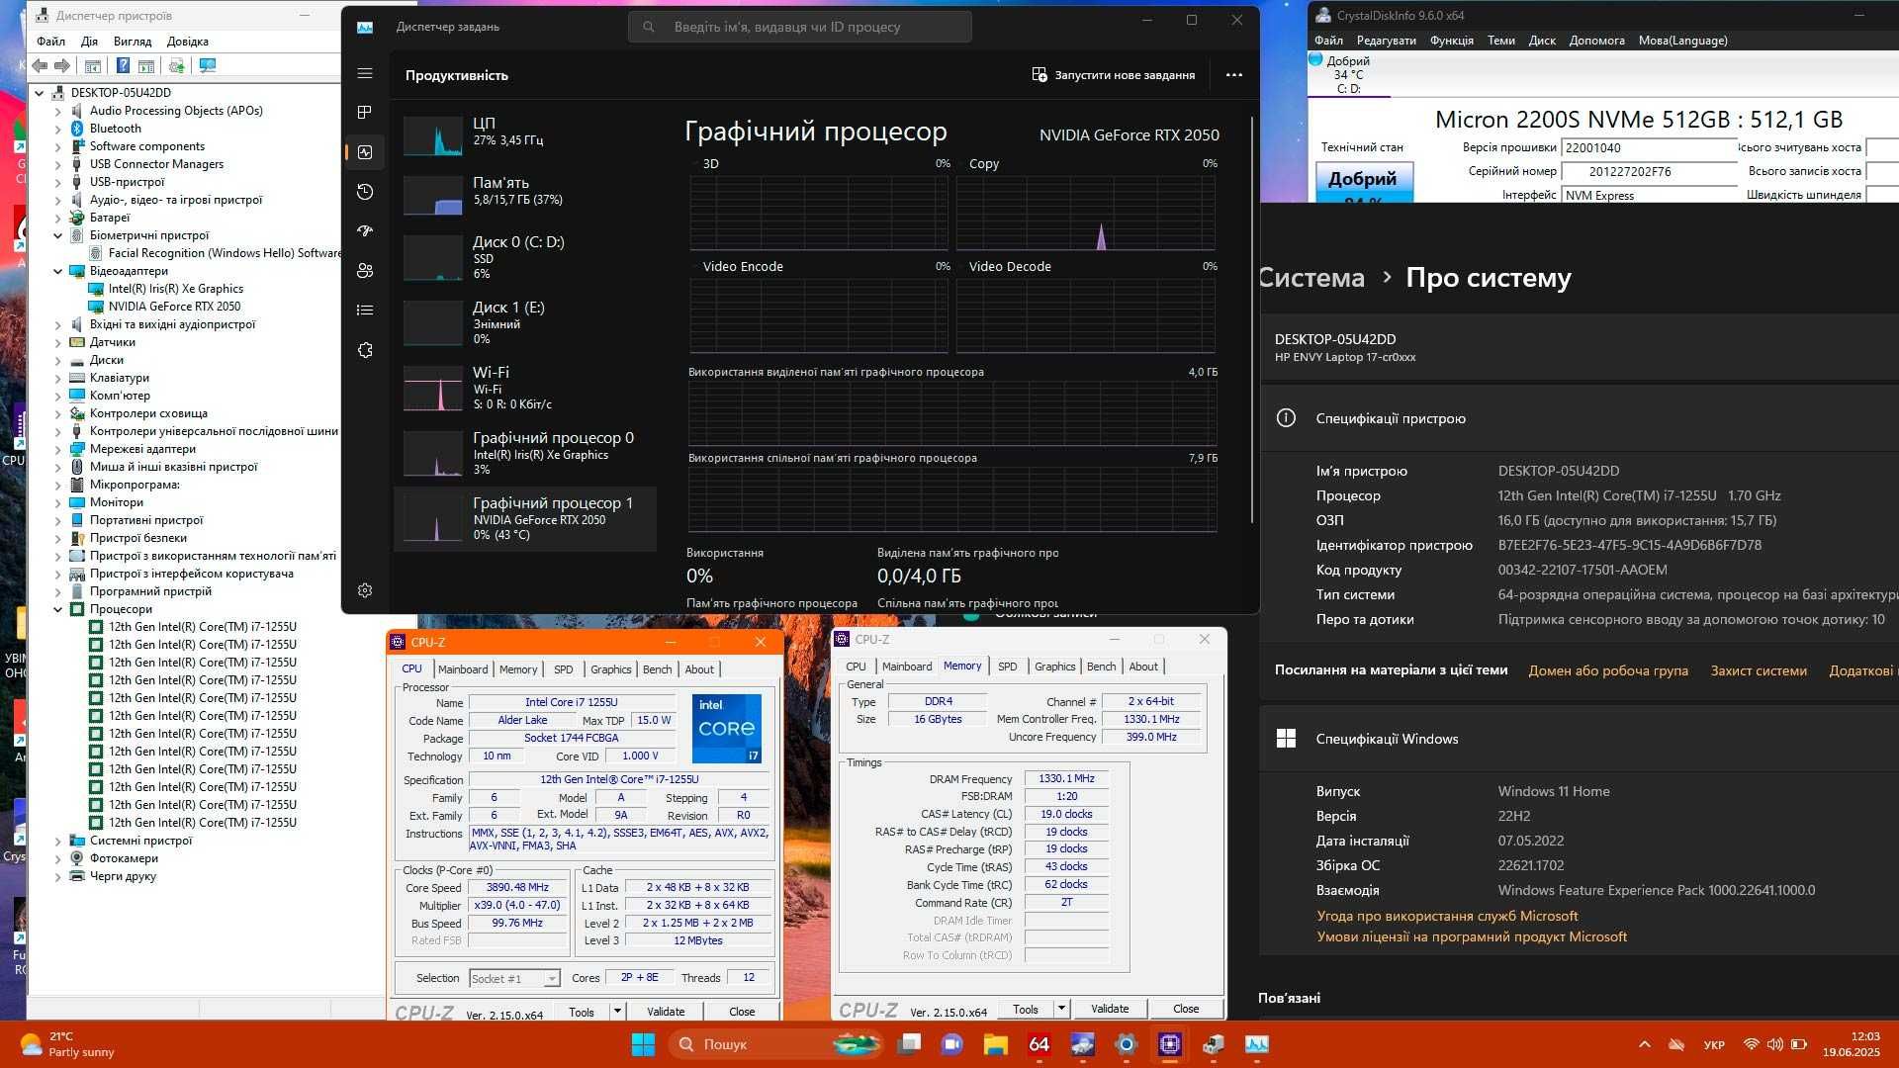Screen dimensions: 1899x1068
Task: Open Startup apps icon in Task Manager sidebar
Action: click(x=365, y=231)
